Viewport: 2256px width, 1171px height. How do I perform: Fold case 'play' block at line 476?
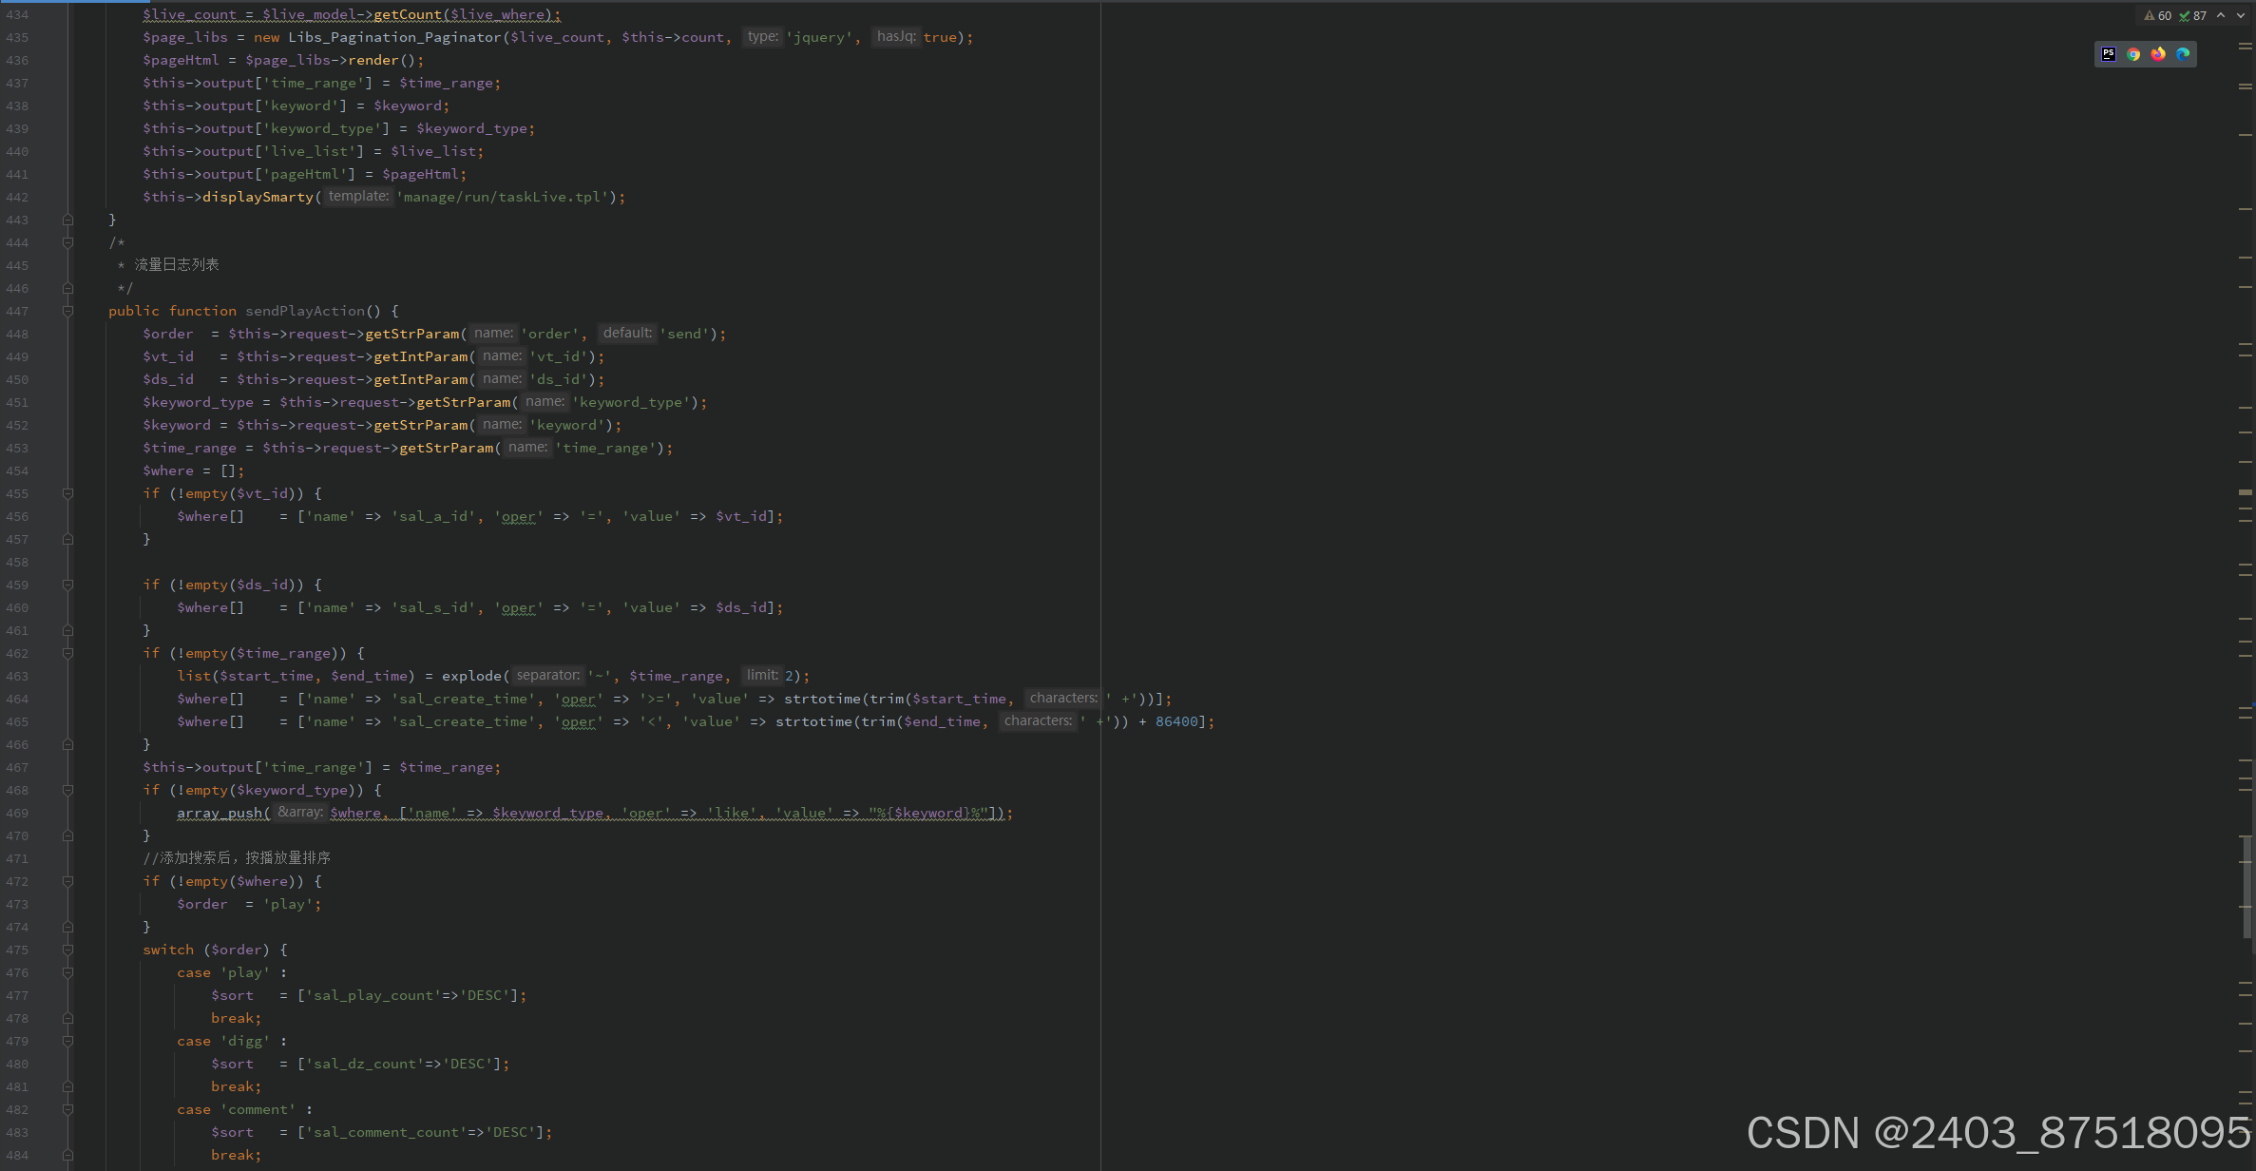pyautogui.click(x=67, y=972)
